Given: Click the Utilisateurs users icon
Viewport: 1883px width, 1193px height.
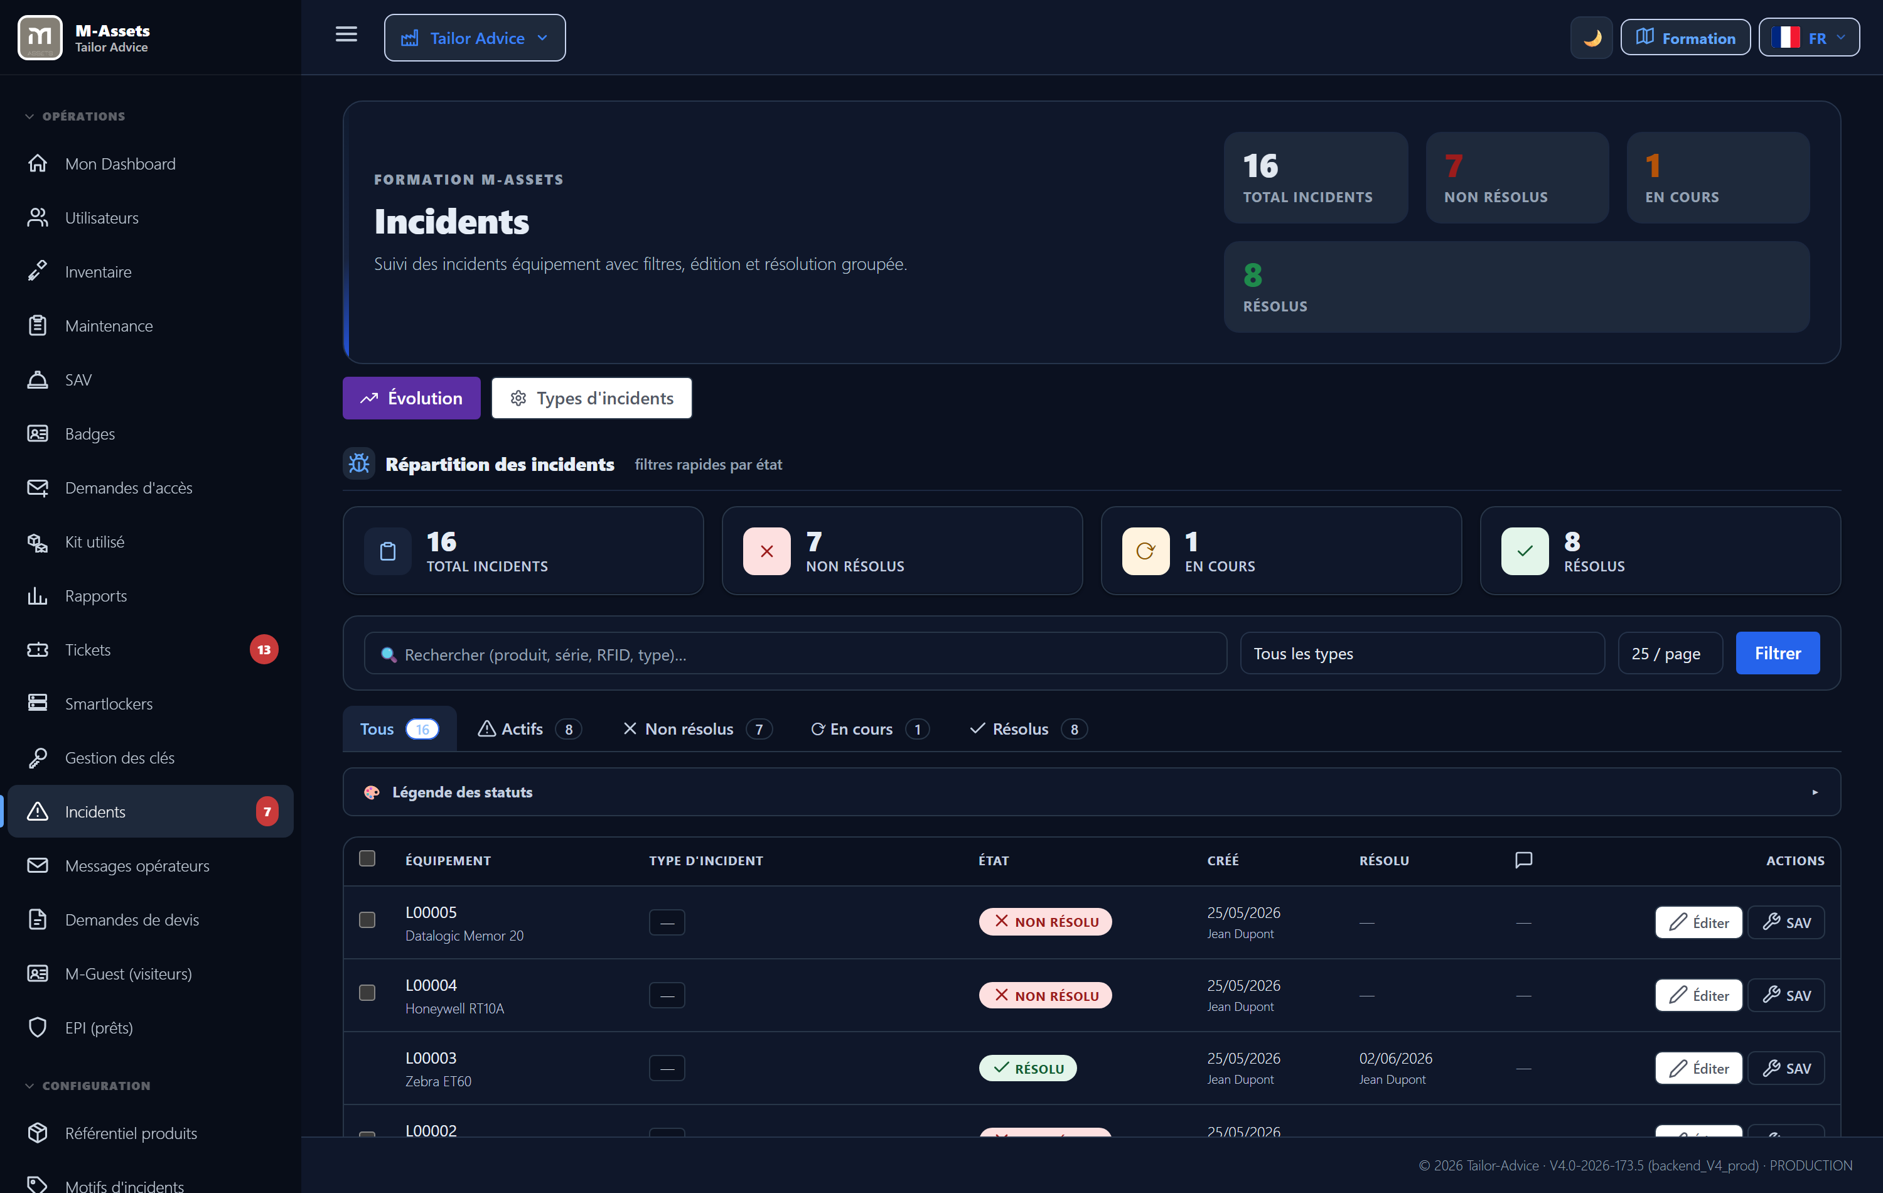Looking at the screenshot, I should click(x=38, y=217).
